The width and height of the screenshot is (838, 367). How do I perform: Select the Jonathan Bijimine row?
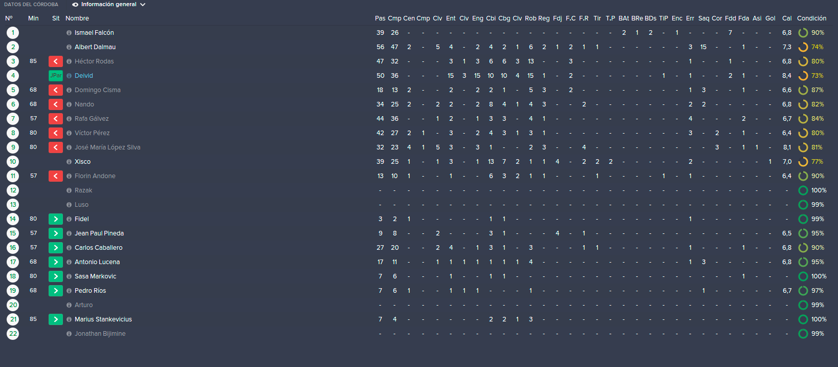click(x=419, y=334)
